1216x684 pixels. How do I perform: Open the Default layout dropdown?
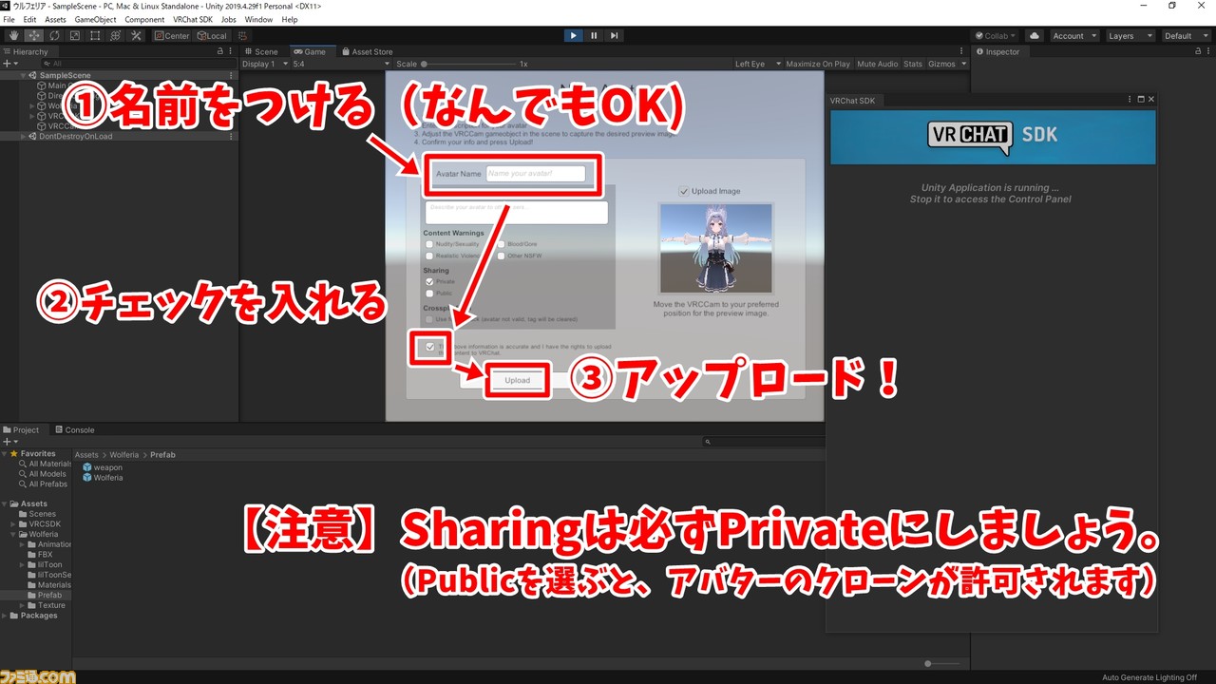click(x=1185, y=35)
